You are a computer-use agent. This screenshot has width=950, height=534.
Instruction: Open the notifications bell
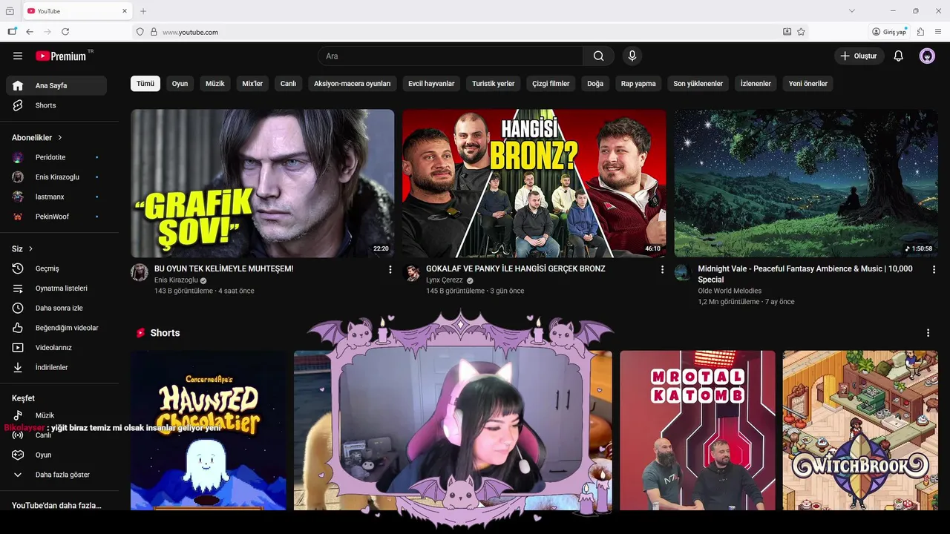click(898, 56)
